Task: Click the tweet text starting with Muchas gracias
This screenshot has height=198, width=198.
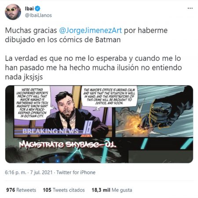Action: pyautogui.click(x=86, y=35)
